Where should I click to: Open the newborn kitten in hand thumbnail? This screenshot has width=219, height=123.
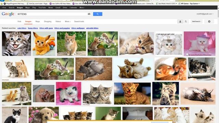point(43,94)
